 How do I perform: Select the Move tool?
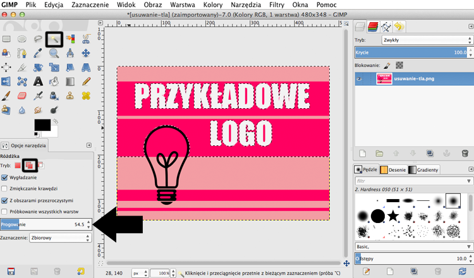(86, 53)
